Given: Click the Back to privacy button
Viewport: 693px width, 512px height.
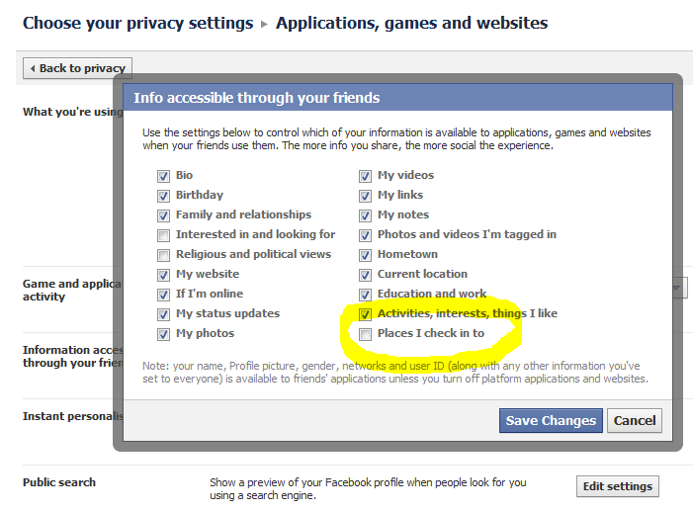Looking at the screenshot, I should point(77,68).
